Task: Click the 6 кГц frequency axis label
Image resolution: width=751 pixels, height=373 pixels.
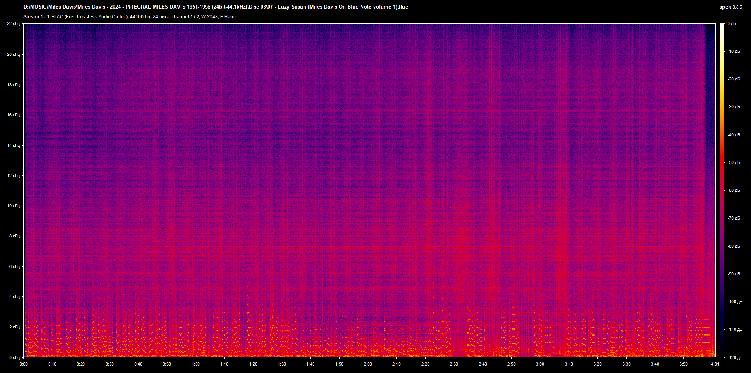Action: (x=14, y=266)
